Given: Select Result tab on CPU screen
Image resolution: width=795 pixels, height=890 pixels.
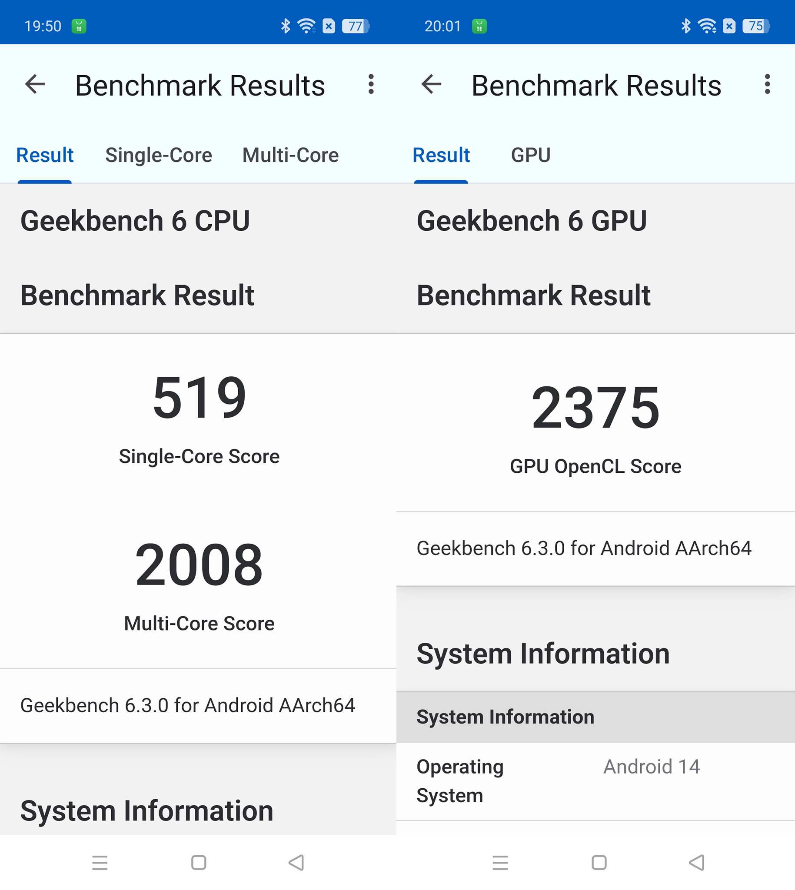Looking at the screenshot, I should coord(45,155).
